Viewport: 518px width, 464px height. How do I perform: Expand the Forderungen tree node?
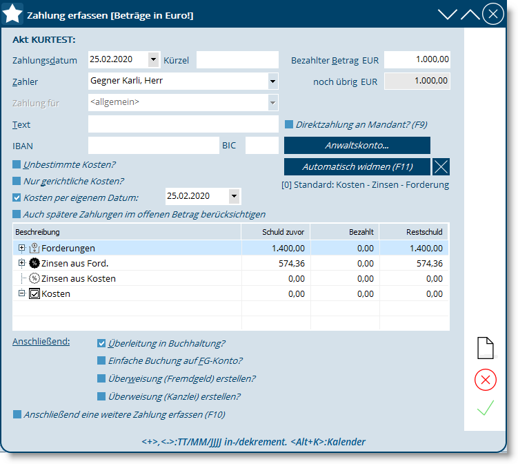pyautogui.click(x=22, y=248)
